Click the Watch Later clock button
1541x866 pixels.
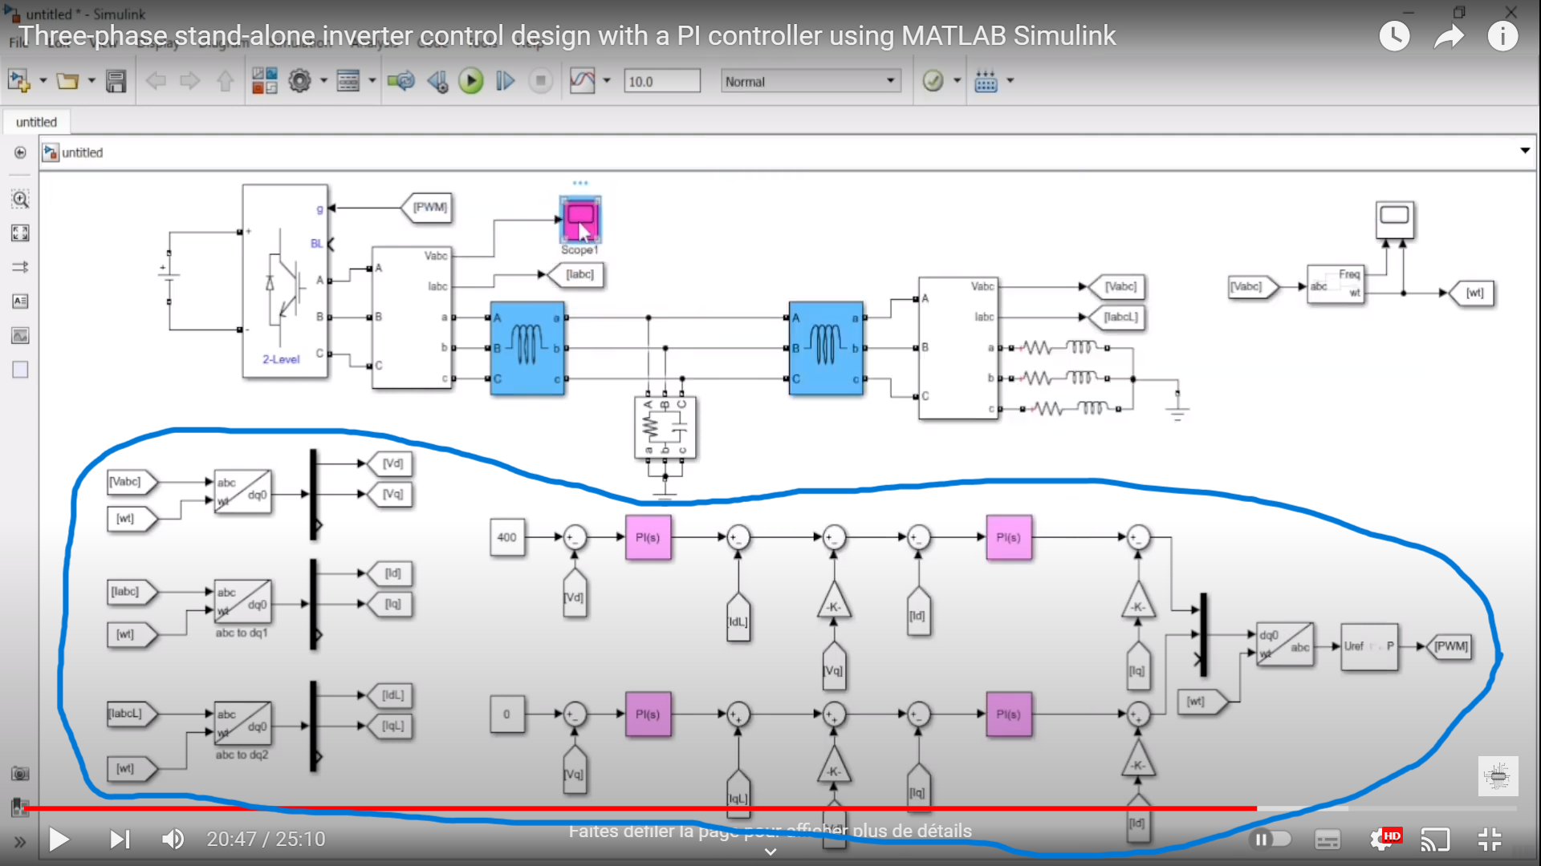(x=1394, y=36)
